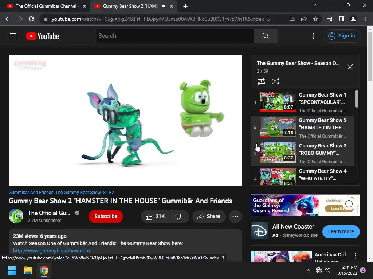Open notification center badge
373x279 pixels.
[363, 270]
